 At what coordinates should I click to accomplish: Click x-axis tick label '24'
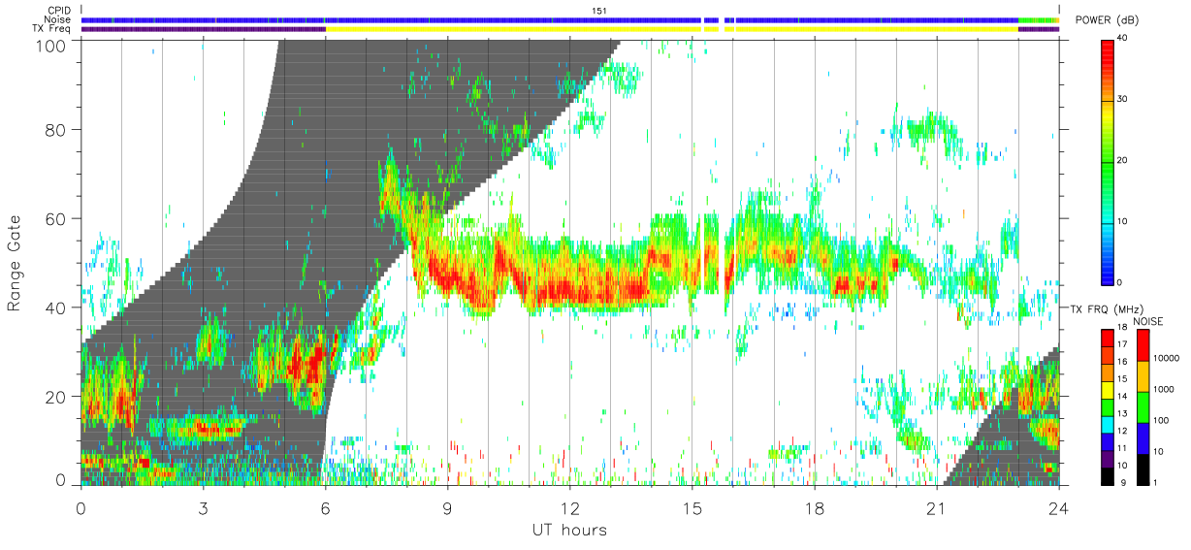click(1058, 507)
